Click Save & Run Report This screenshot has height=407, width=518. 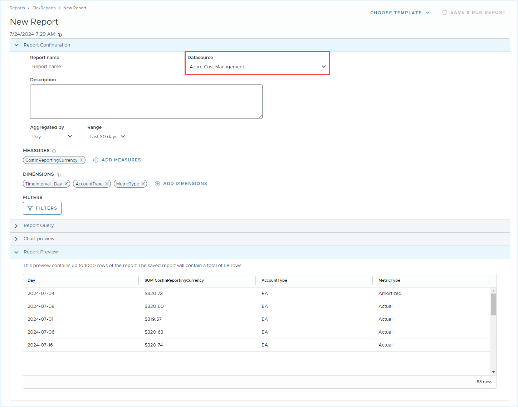(x=474, y=13)
